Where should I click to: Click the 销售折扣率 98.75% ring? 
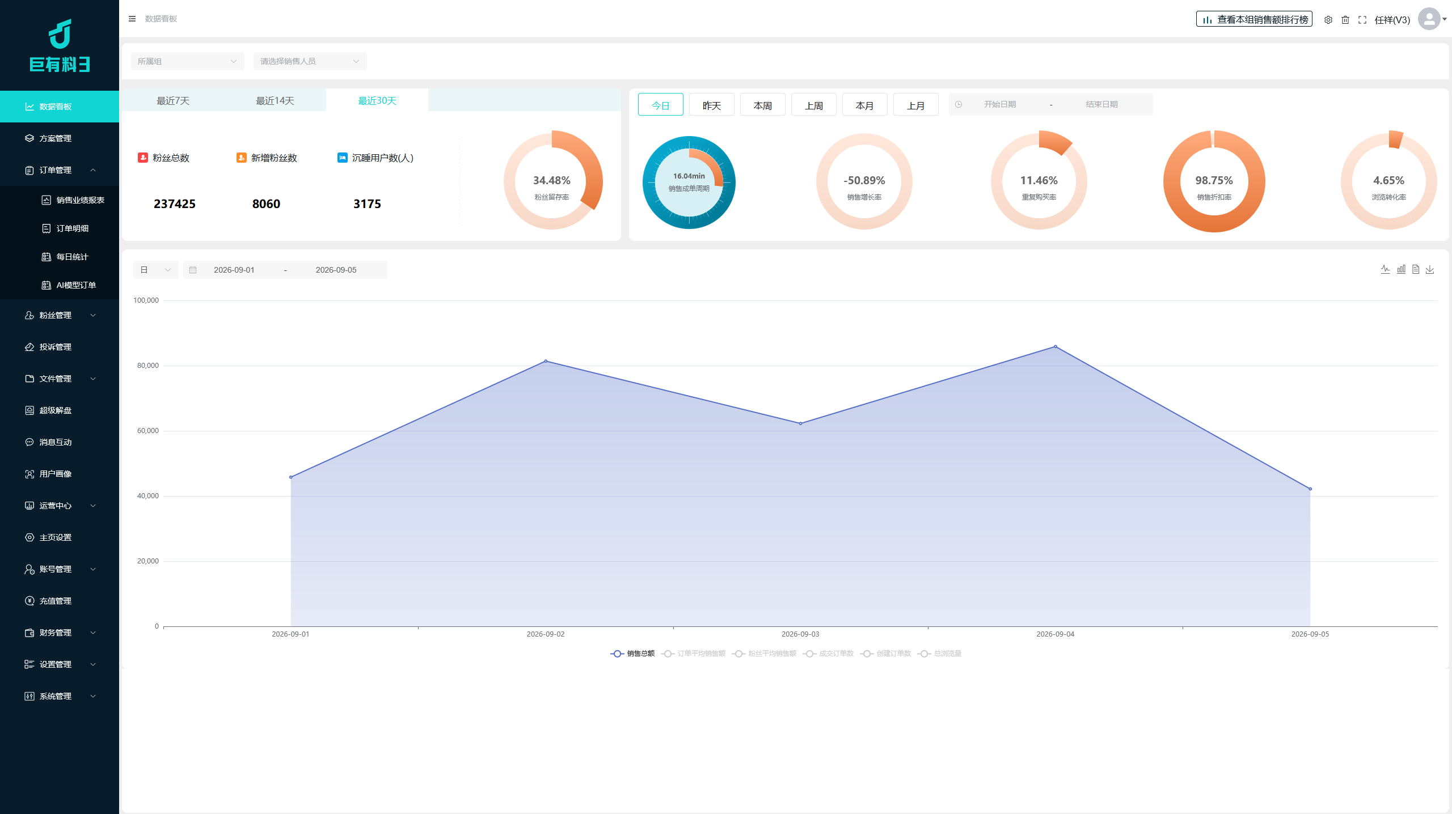point(1214,181)
